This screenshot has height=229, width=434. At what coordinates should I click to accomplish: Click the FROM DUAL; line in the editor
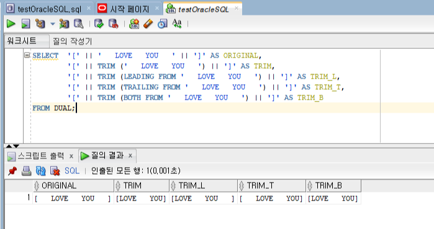pyautogui.click(x=53, y=108)
